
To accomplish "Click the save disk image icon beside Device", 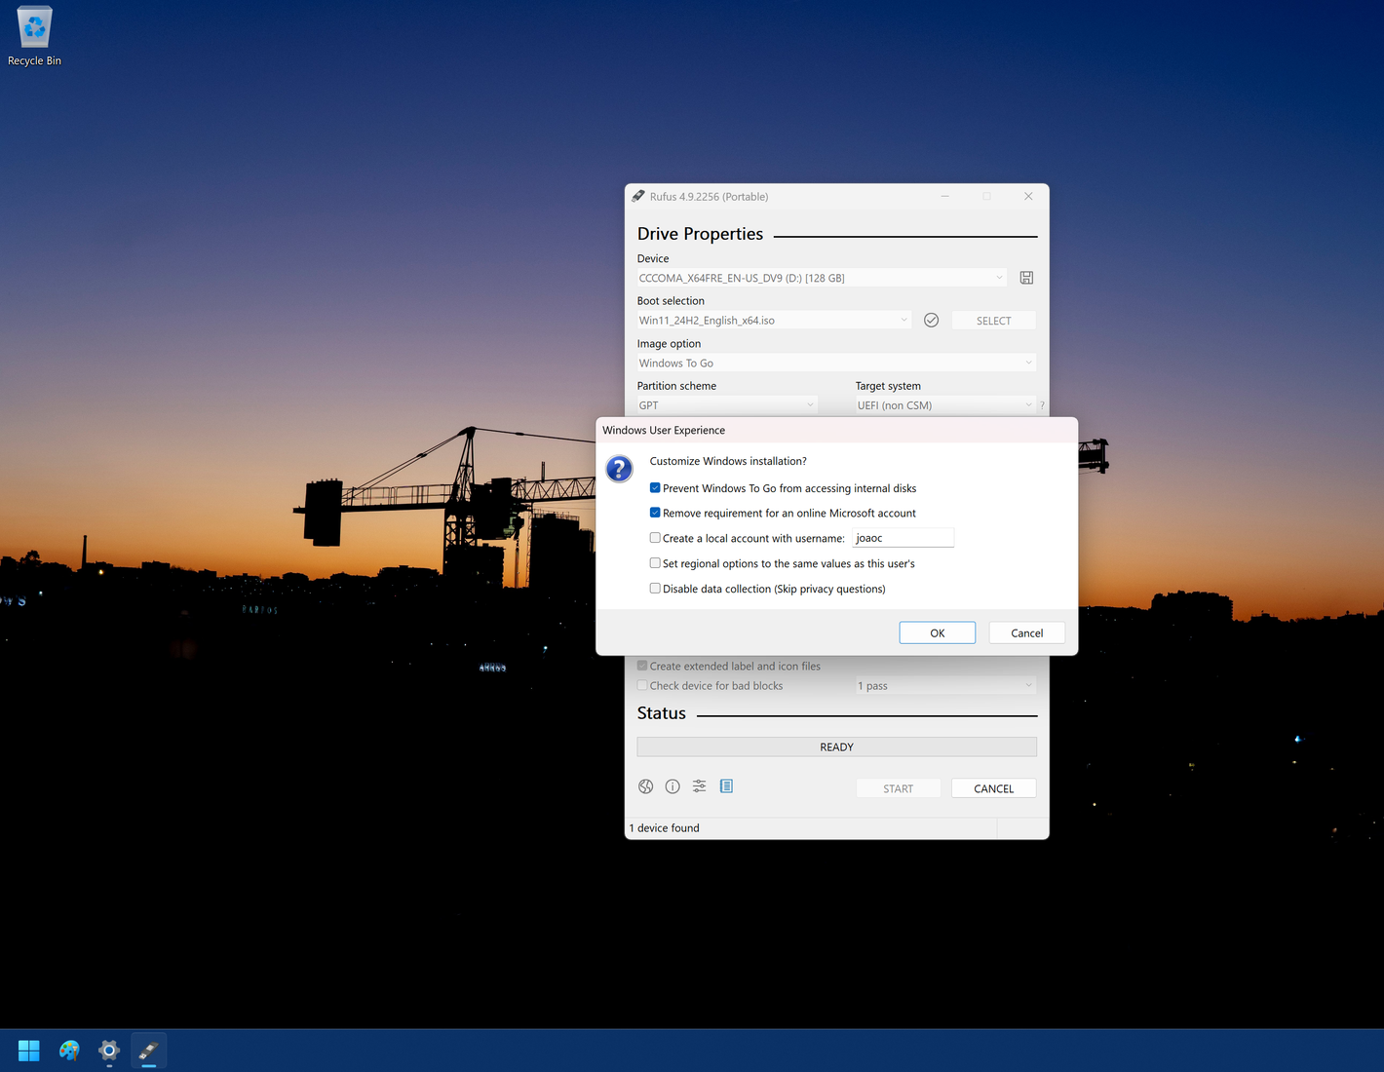I will [x=1025, y=277].
